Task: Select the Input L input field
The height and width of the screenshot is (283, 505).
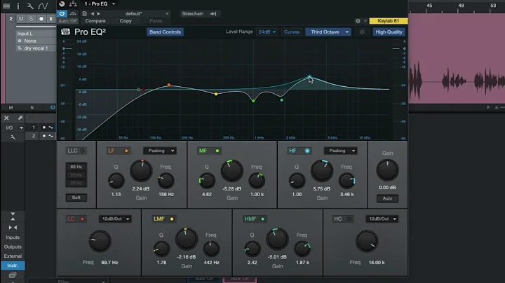Action: [36, 34]
